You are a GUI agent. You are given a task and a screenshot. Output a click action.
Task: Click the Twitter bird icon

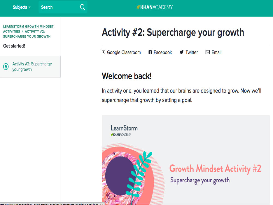tap(182, 52)
